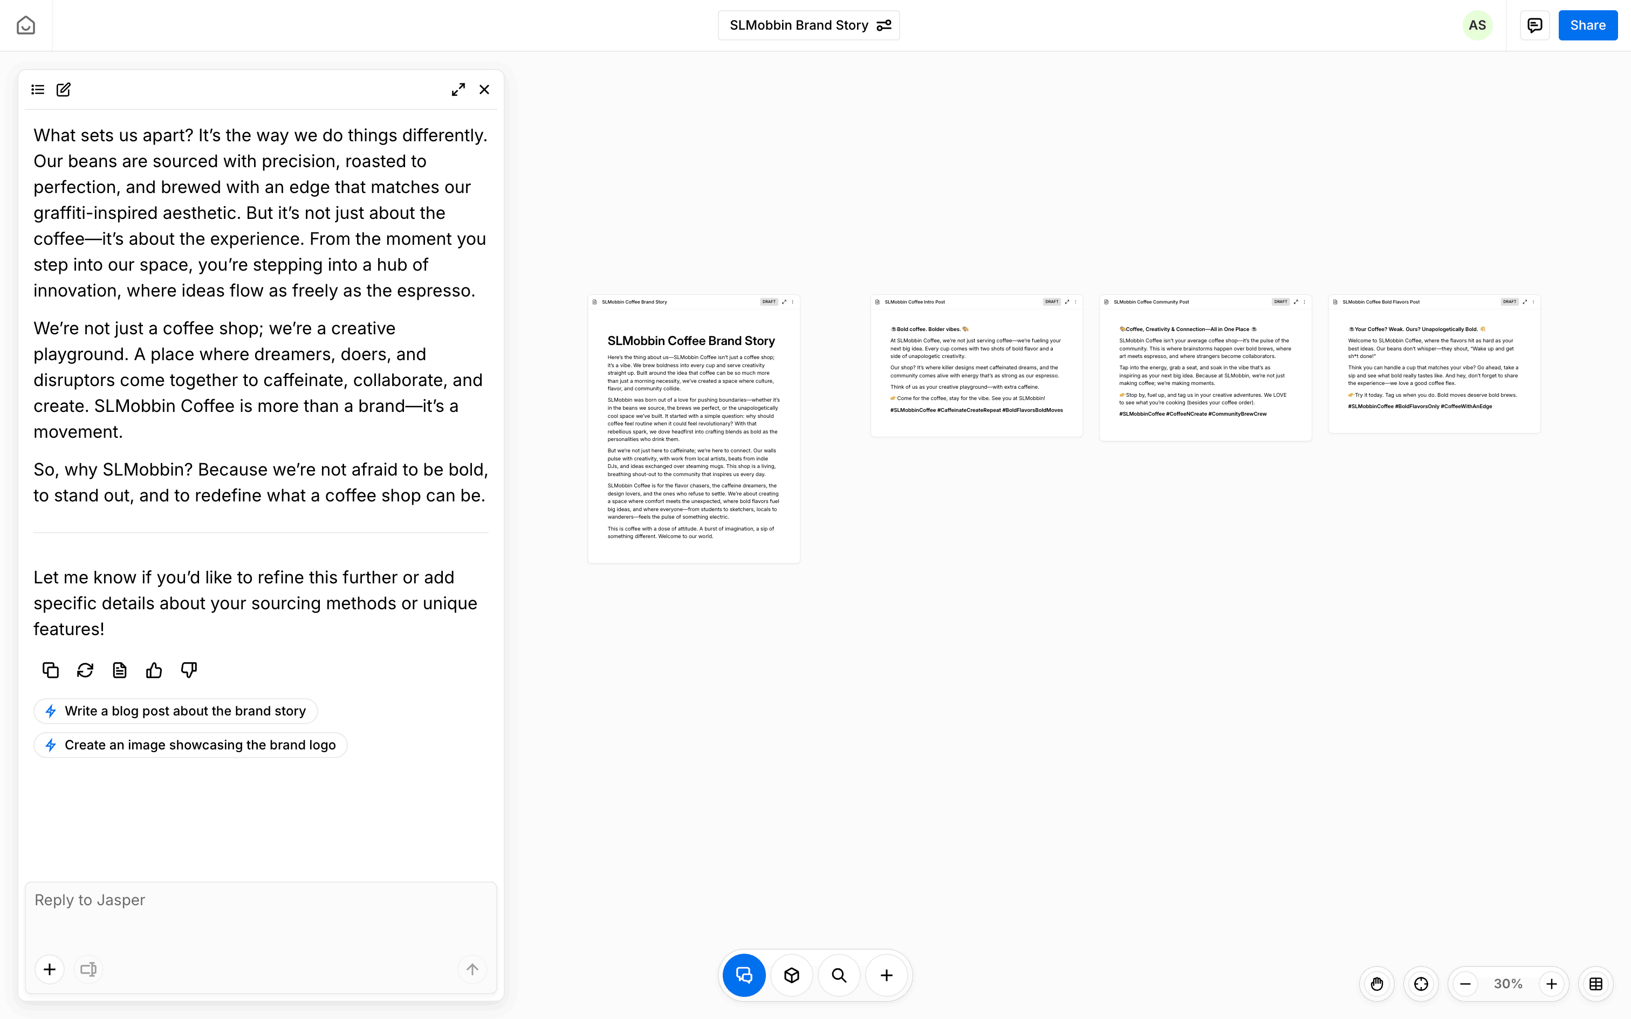Click the Reply to Jasper input field
Viewport: 1631px width, 1019px height.
pyautogui.click(x=261, y=917)
